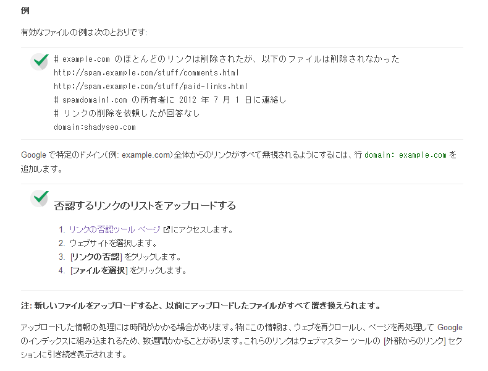Click the paragraph starting アップロードした情報の処理

pos(242,341)
